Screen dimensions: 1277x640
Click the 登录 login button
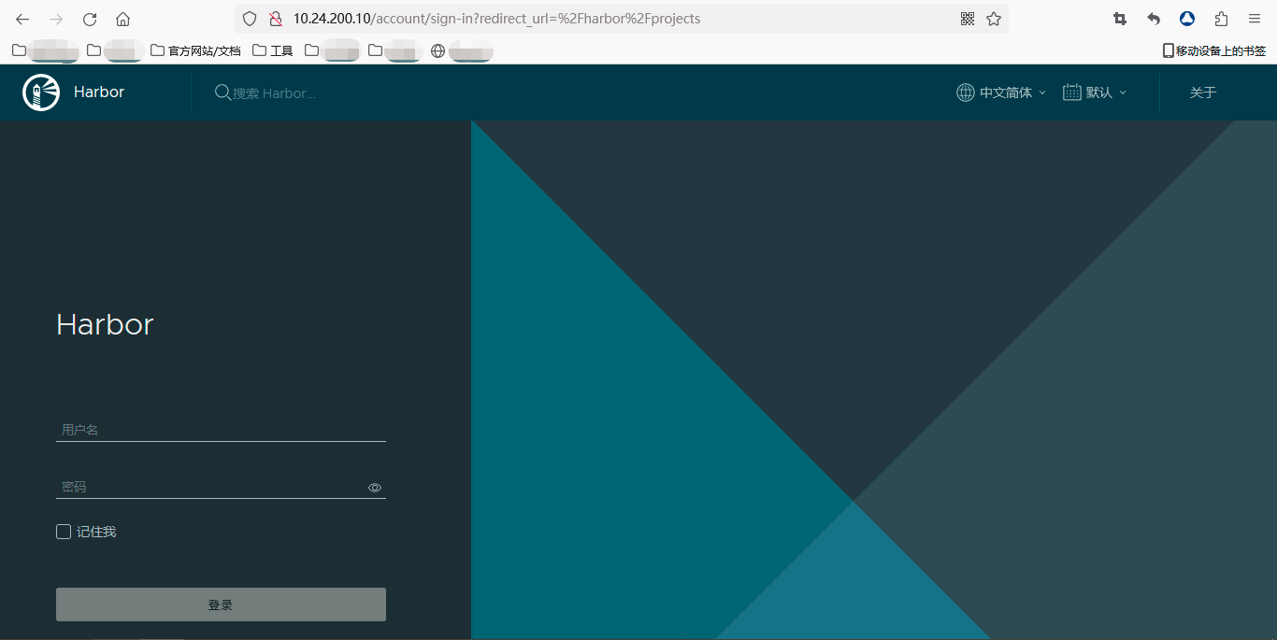[x=221, y=604]
